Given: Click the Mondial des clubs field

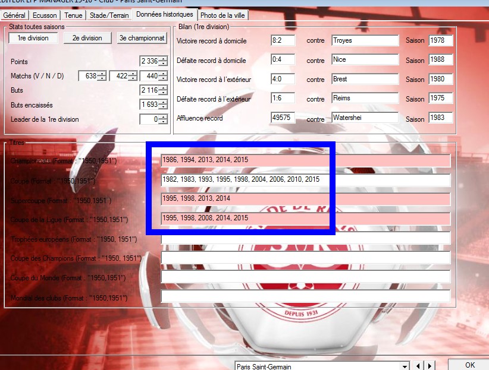Looking at the screenshot, I should (306, 296).
